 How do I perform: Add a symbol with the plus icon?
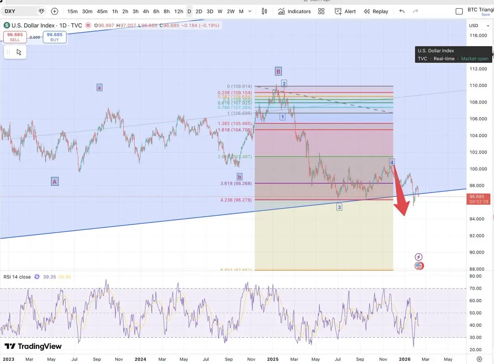(54, 11)
